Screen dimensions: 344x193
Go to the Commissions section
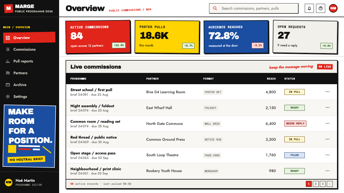(x=29, y=49)
